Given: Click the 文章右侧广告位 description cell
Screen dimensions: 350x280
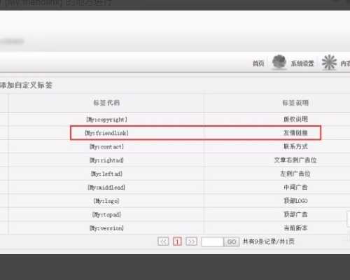Looking at the screenshot, I should [x=295, y=160].
